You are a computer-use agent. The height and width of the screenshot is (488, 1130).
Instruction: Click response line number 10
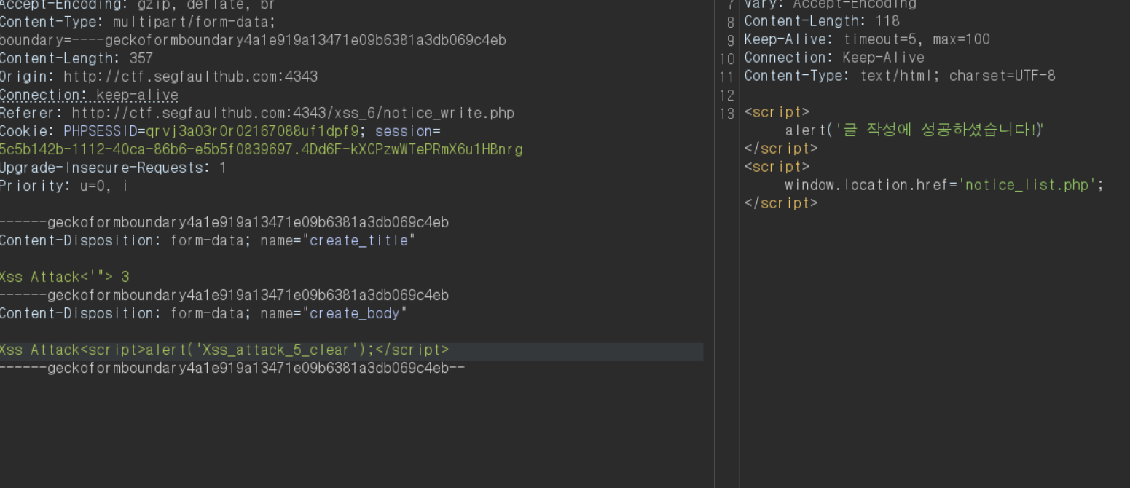pos(727,58)
